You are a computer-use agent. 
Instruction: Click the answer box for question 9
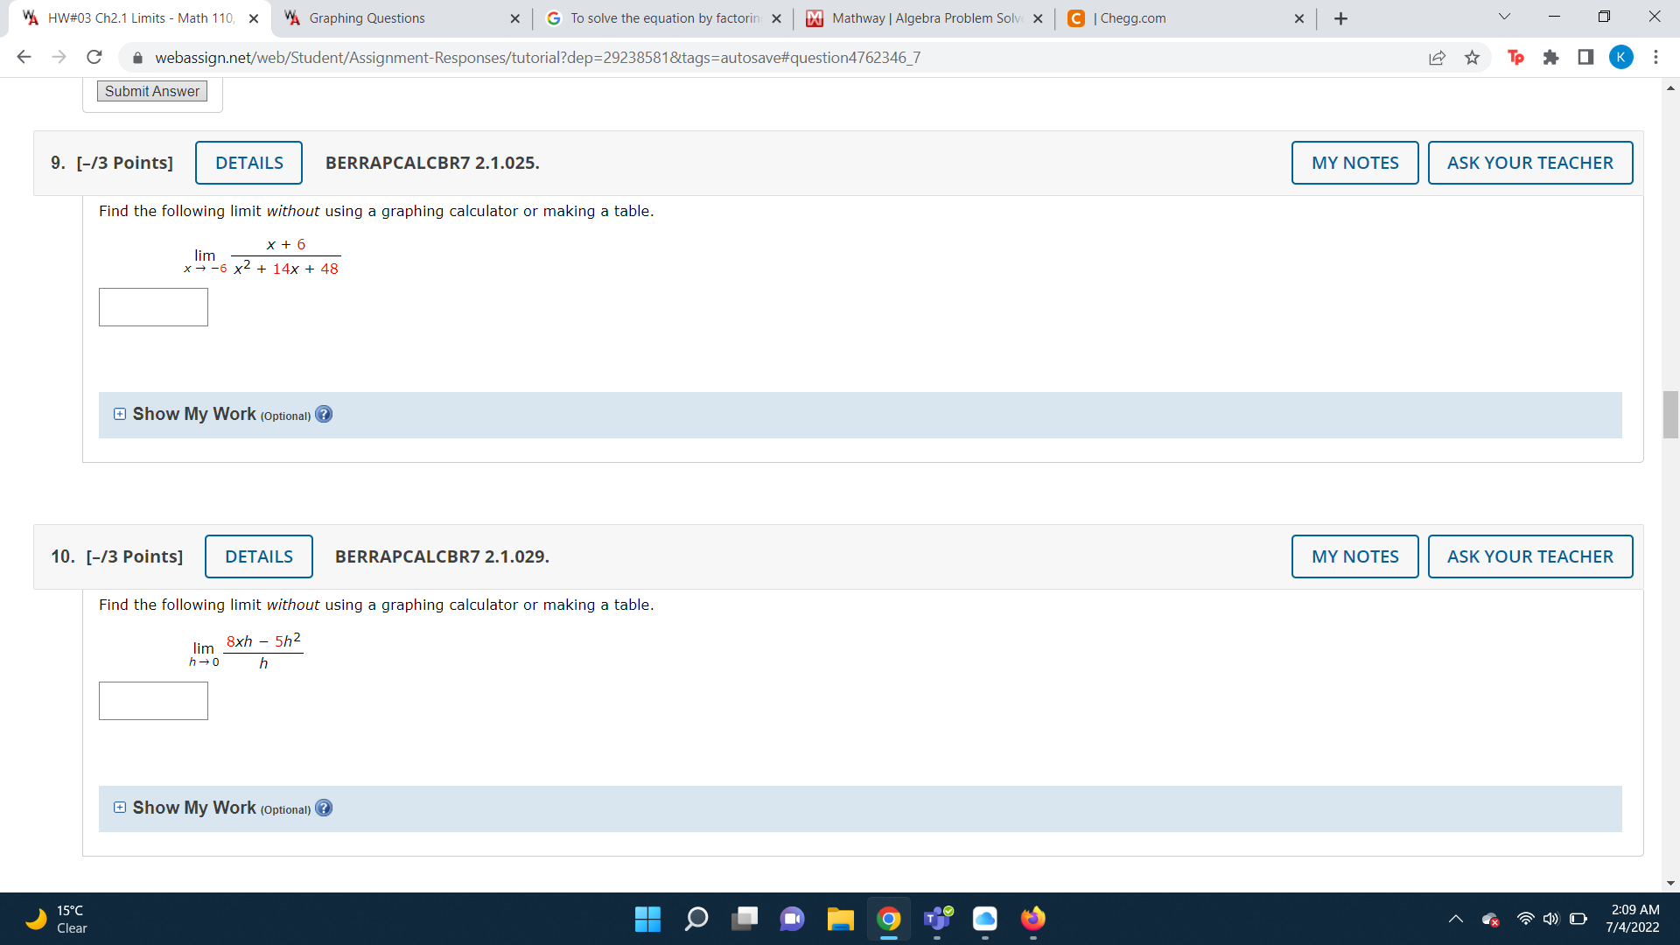pyautogui.click(x=153, y=307)
